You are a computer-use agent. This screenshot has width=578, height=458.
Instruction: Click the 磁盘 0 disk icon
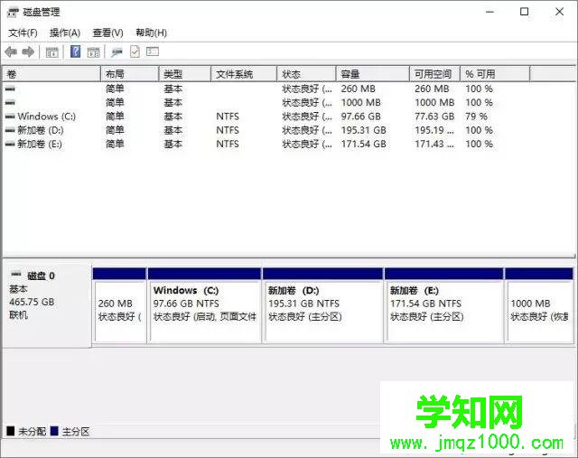[16, 275]
